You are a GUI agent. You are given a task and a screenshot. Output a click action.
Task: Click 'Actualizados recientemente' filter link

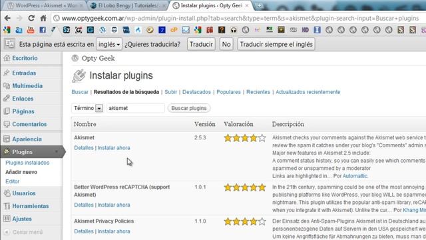pyautogui.click(x=308, y=92)
